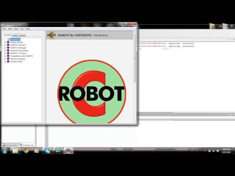Launch Google Chrome from the taskbar

[x=26, y=151]
